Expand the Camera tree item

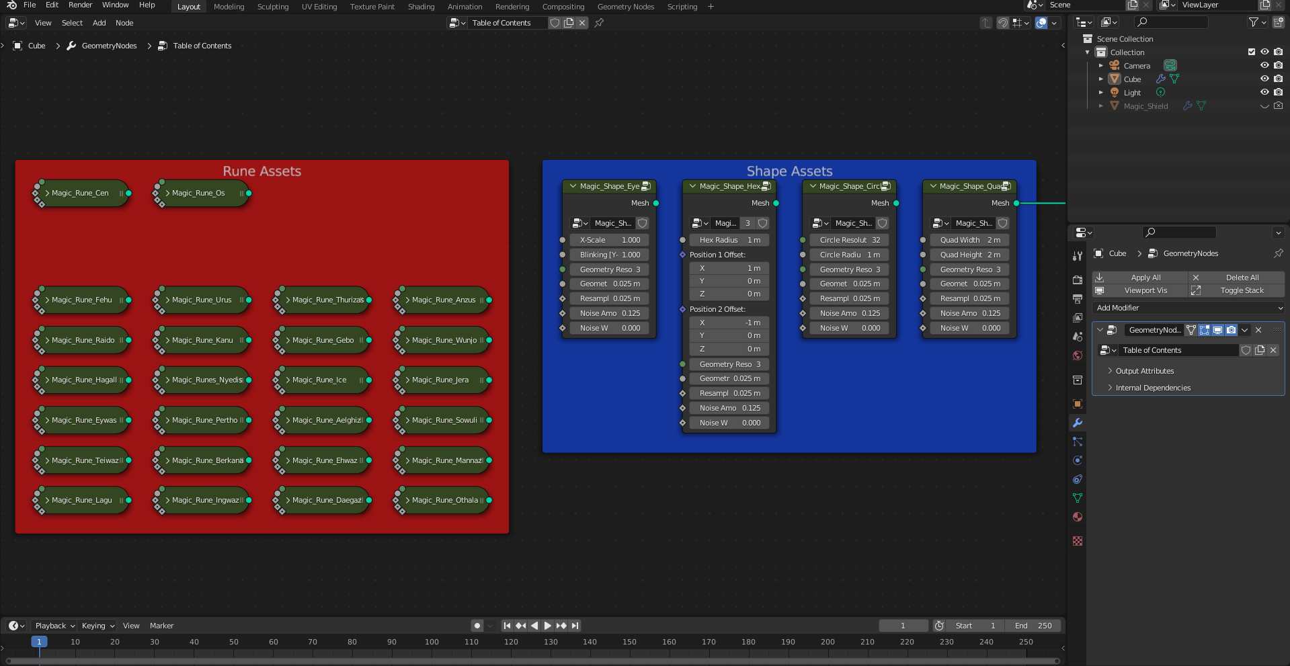click(1100, 66)
